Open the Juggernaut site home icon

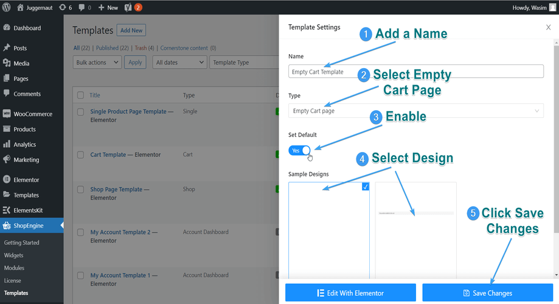point(20,7)
